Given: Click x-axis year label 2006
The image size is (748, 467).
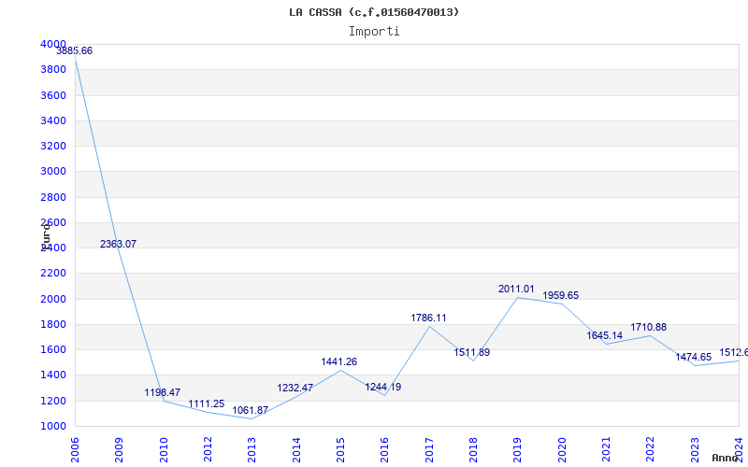Looking at the screenshot, I should 75,450.
